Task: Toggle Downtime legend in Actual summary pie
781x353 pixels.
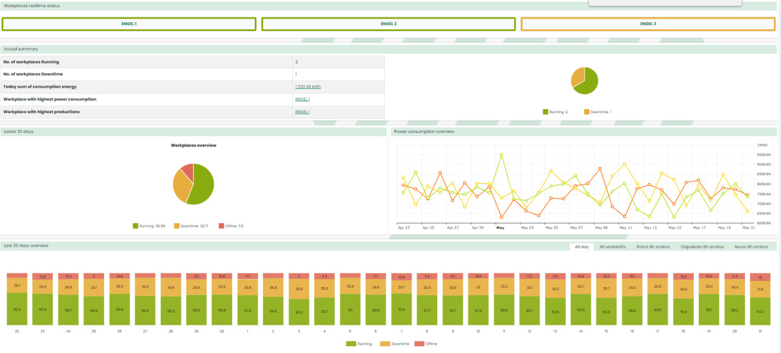Action: (x=598, y=112)
